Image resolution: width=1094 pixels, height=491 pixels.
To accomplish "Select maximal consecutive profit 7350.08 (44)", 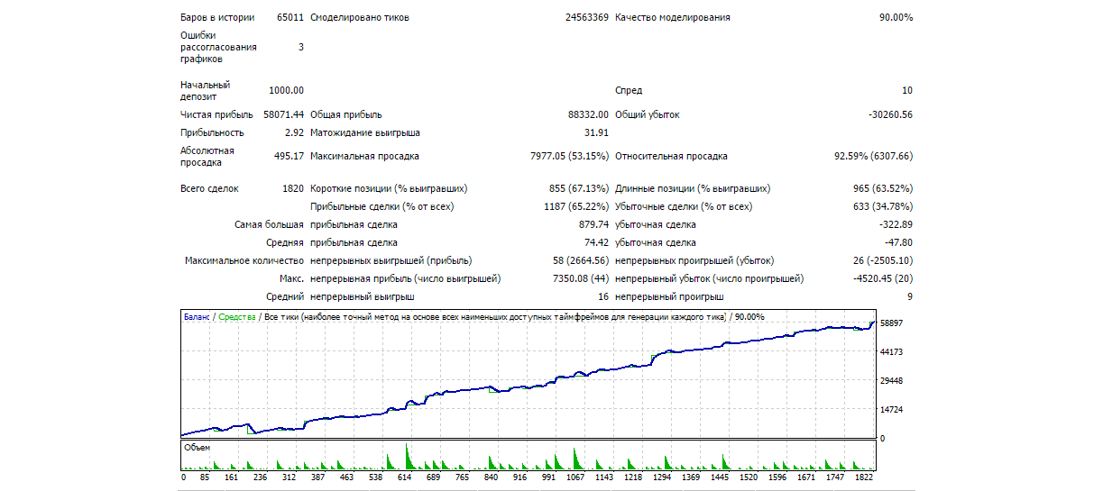I will coord(581,278).
